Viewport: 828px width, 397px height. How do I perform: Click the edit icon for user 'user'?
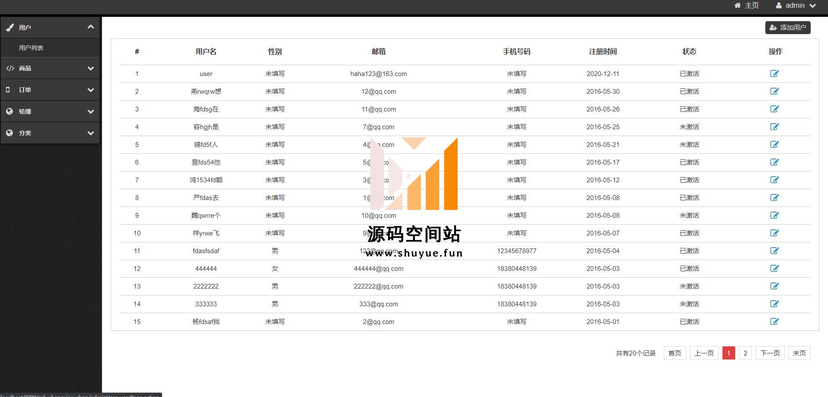click(x=774, y=74)
